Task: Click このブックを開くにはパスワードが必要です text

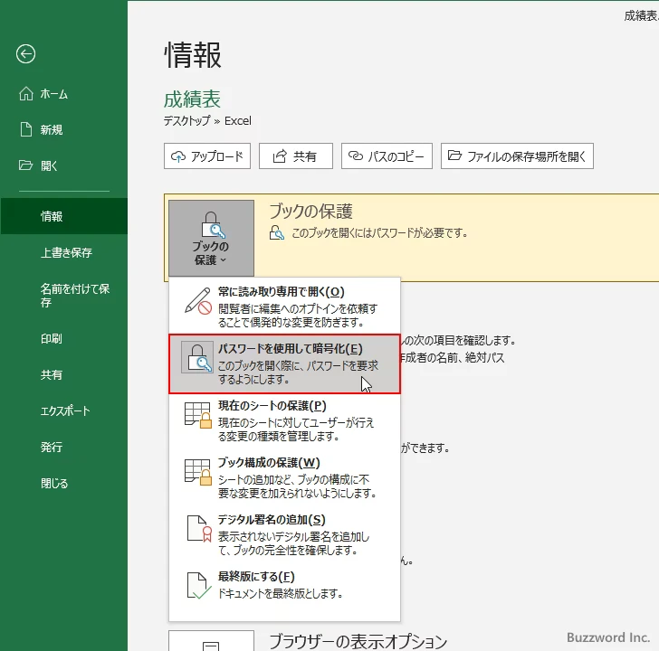Action: tap(379, 233)
